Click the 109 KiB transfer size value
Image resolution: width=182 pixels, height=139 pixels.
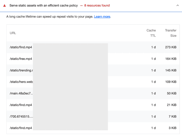pyautogui.click(x=171, y=82)
